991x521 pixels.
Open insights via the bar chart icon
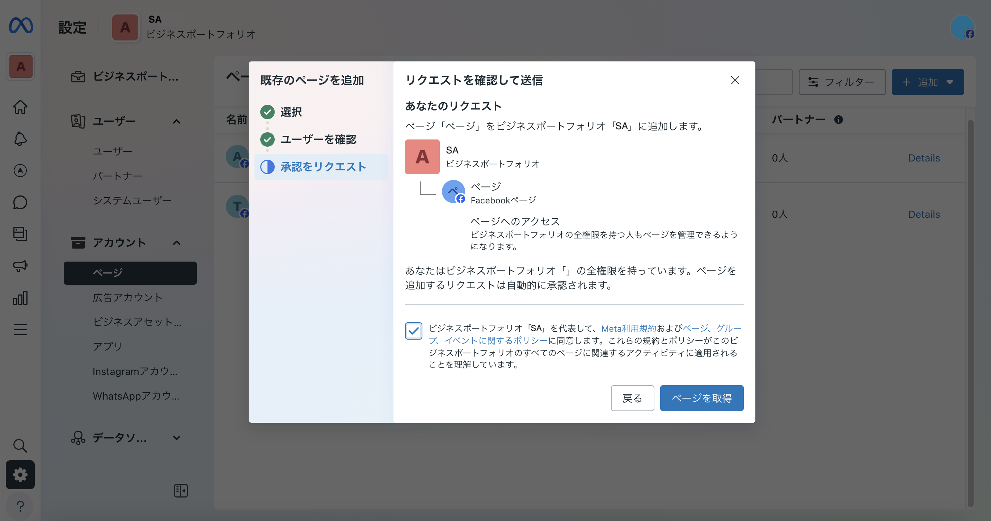(x=20, y=298)
